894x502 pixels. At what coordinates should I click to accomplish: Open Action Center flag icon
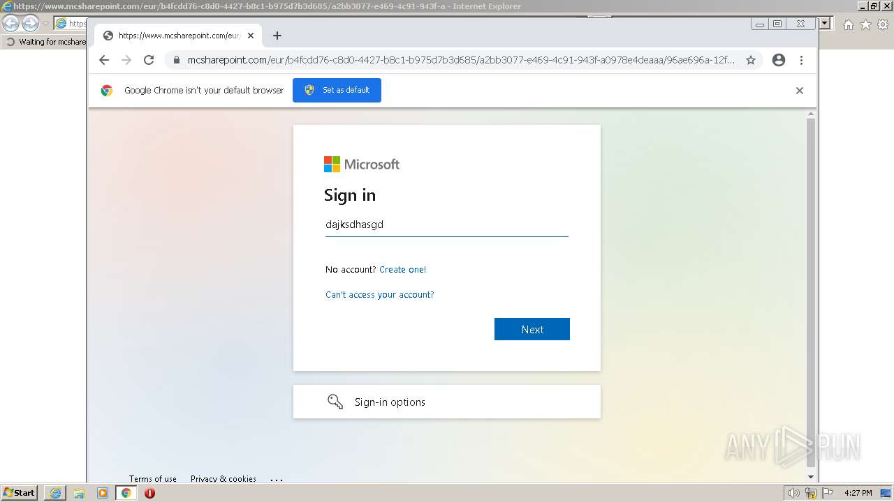click(x=827, y=493)
